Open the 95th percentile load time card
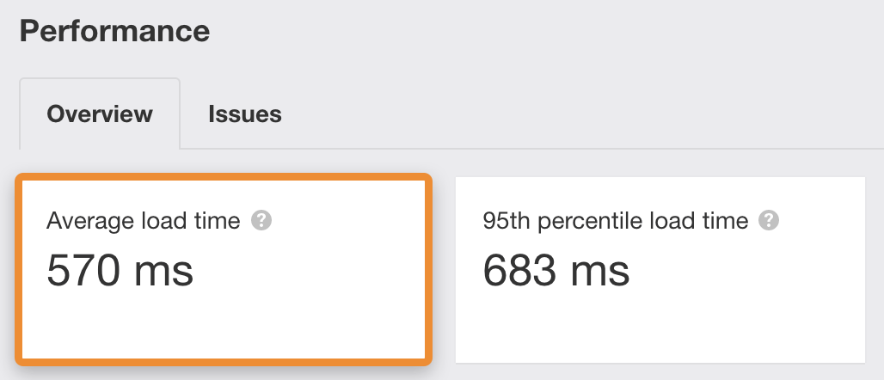 (x=660, y=269)
